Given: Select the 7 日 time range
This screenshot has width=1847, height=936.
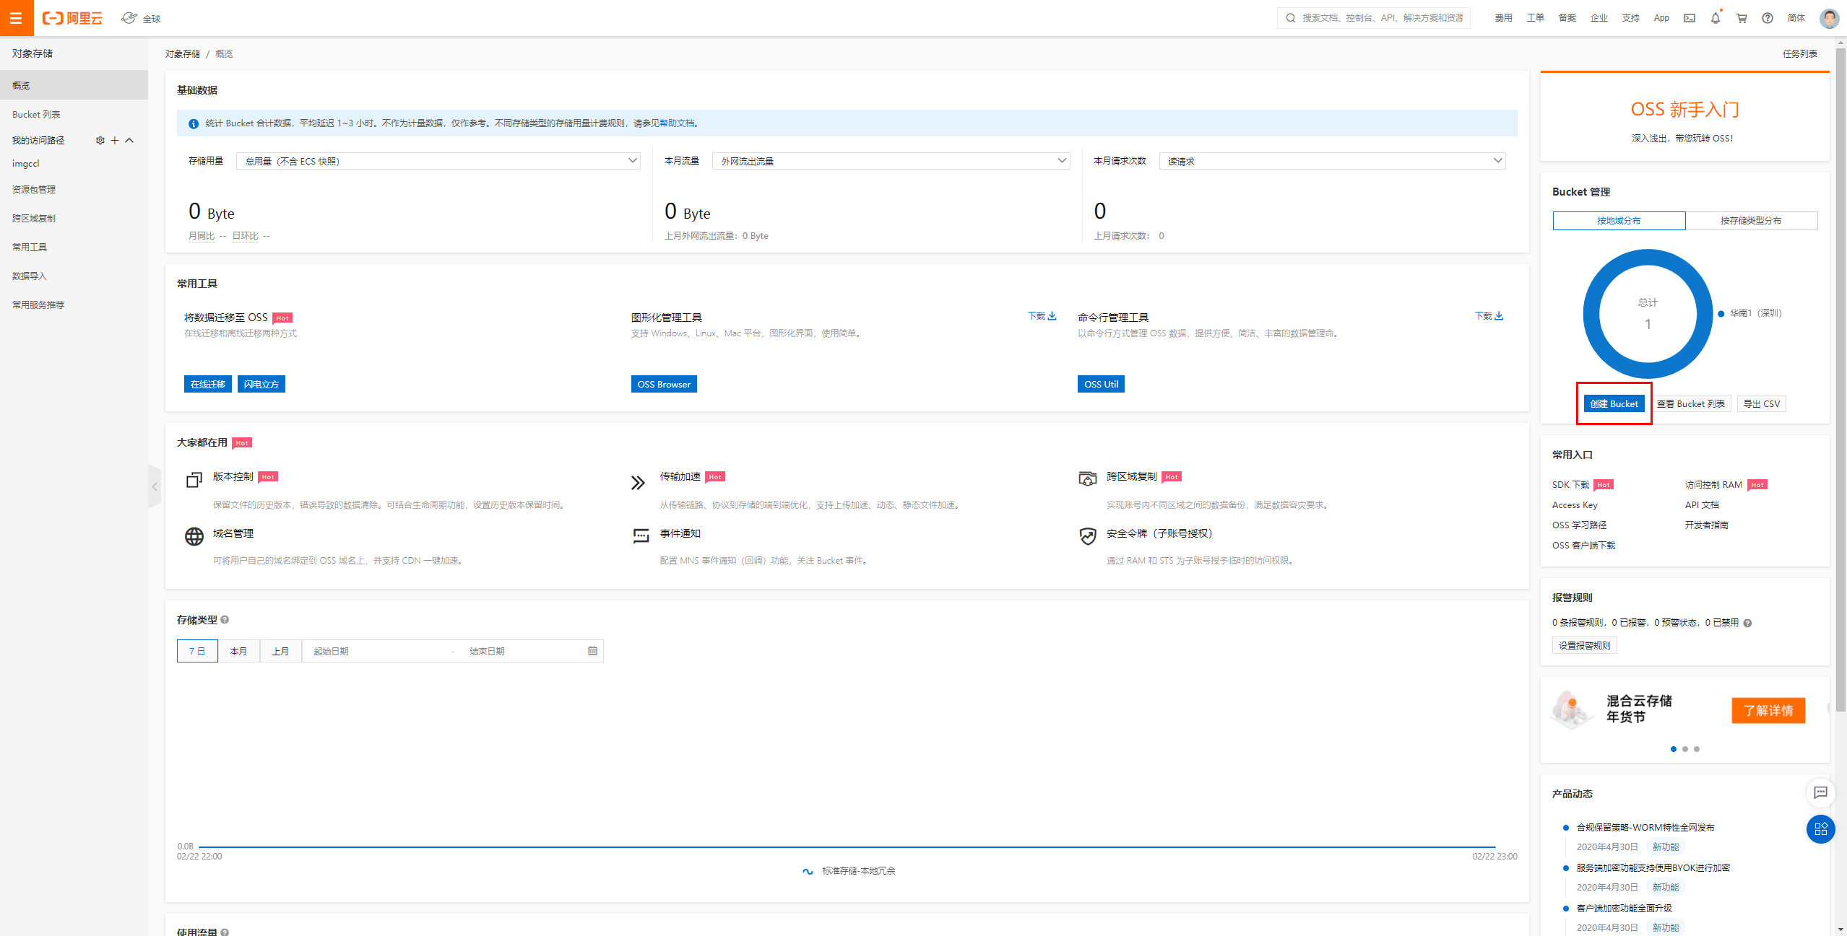Looking at the screenshot, I should [x=197, y=651].
